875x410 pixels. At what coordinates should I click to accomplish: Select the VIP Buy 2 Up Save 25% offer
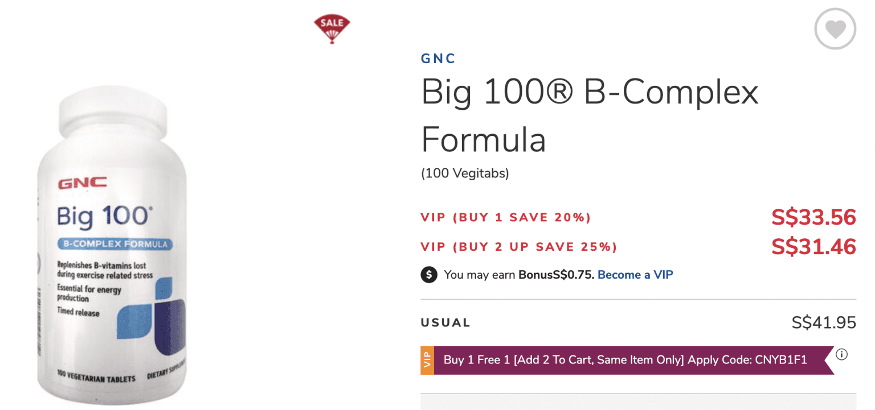click(x=520, y=247)
